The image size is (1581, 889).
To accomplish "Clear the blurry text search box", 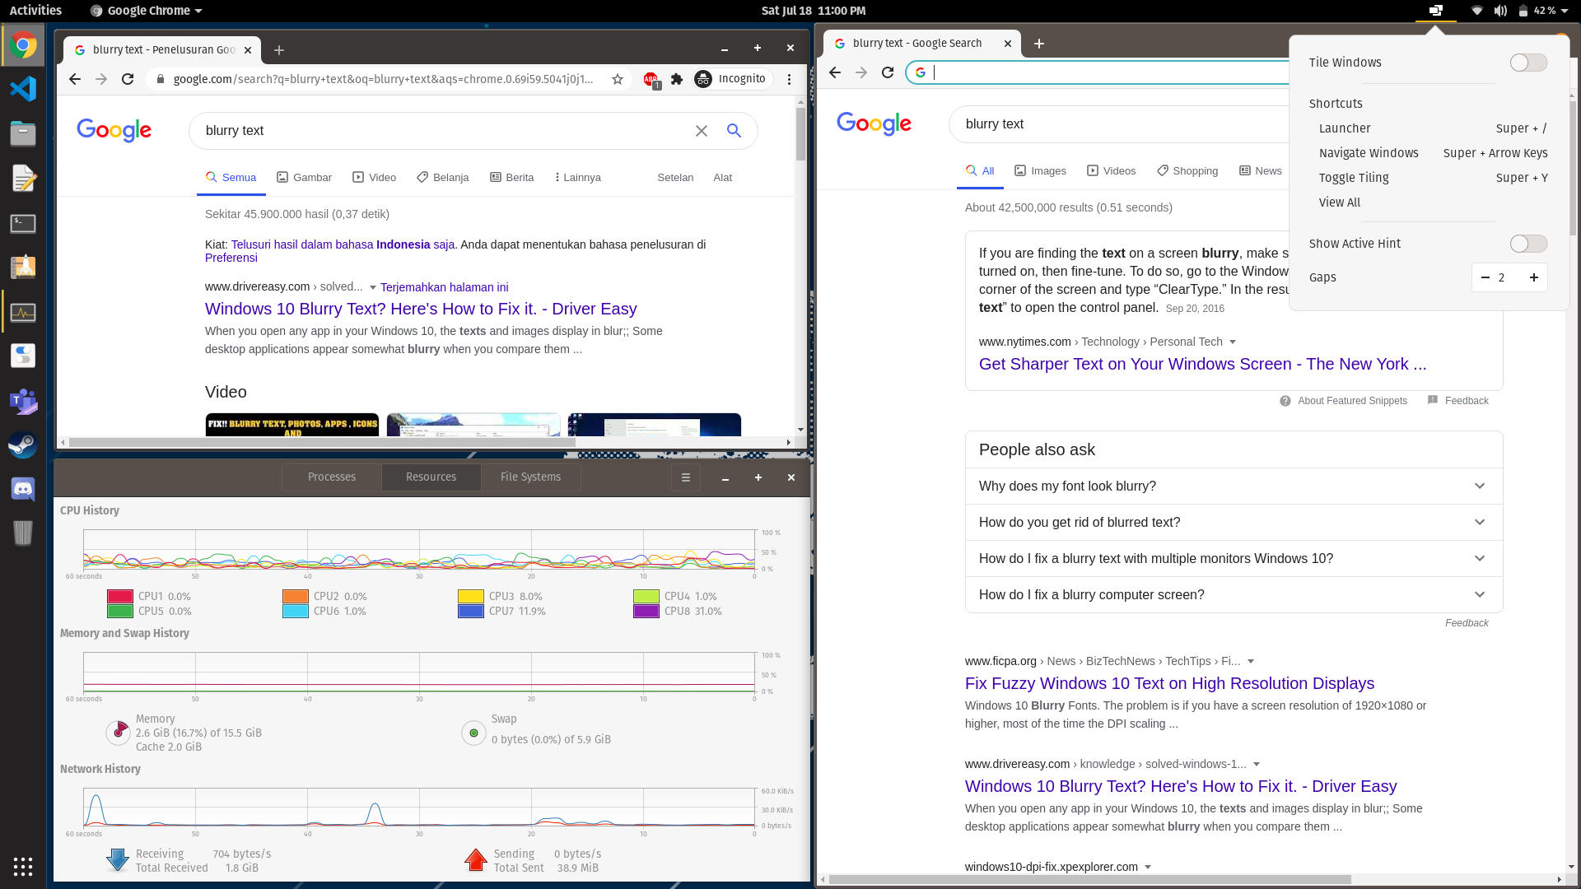I will (x=702, y=131).
